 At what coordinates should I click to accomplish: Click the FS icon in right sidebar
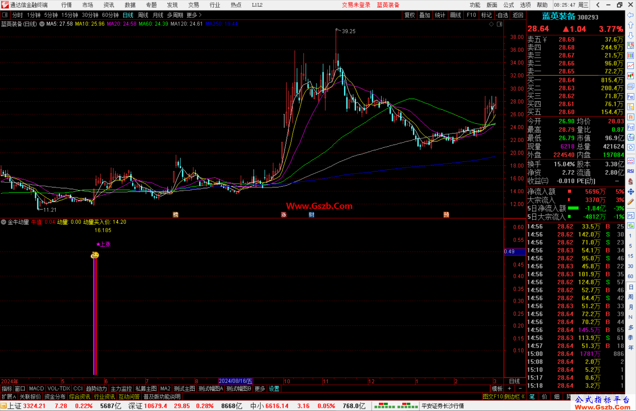point(630,216)
